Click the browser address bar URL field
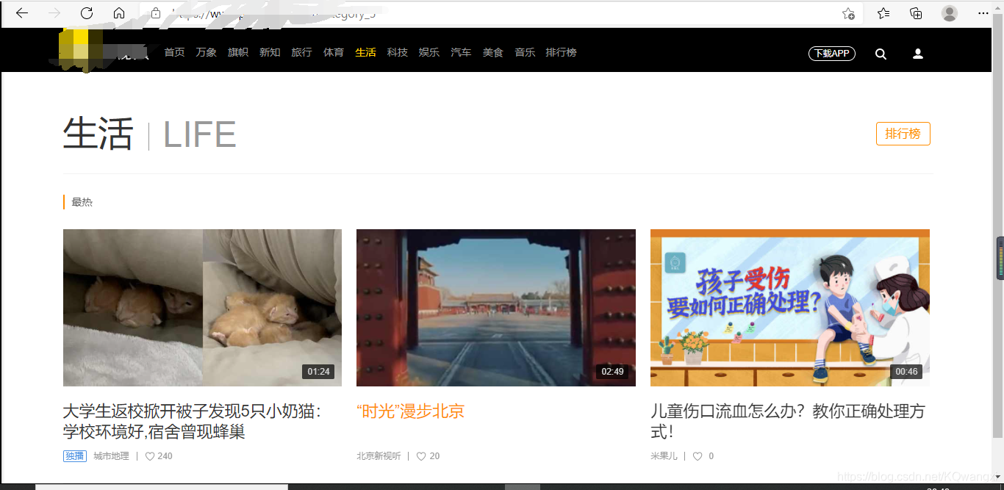1004x490 pixels. point(500,13)
